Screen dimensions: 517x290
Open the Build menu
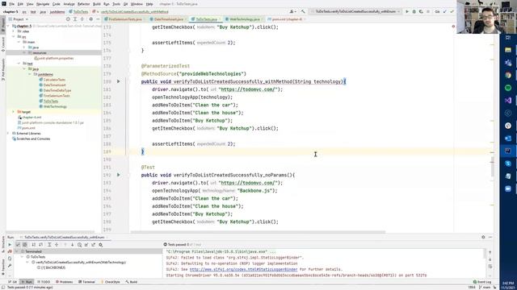(x=96, y=4)
